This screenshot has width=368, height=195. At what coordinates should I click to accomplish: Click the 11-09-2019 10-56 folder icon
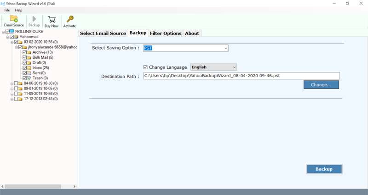[x=20, y=94]
